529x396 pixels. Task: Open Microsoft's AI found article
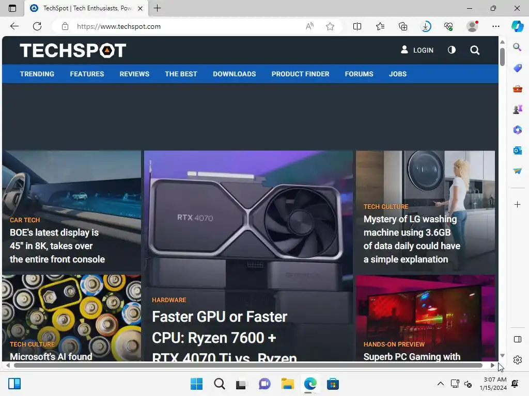(x=51, y=356)
